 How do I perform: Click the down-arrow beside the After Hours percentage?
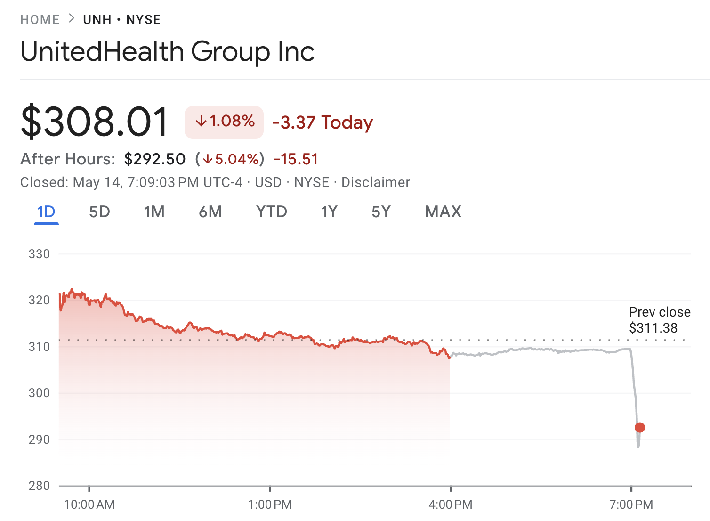pyautogui.click(x=207, y=159)
